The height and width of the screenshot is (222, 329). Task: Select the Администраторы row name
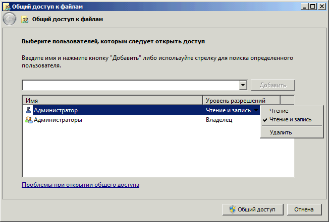(x=58, y=120)
